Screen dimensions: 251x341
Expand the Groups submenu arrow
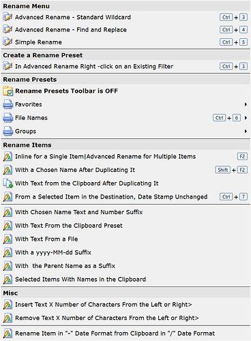click(246, 131)
